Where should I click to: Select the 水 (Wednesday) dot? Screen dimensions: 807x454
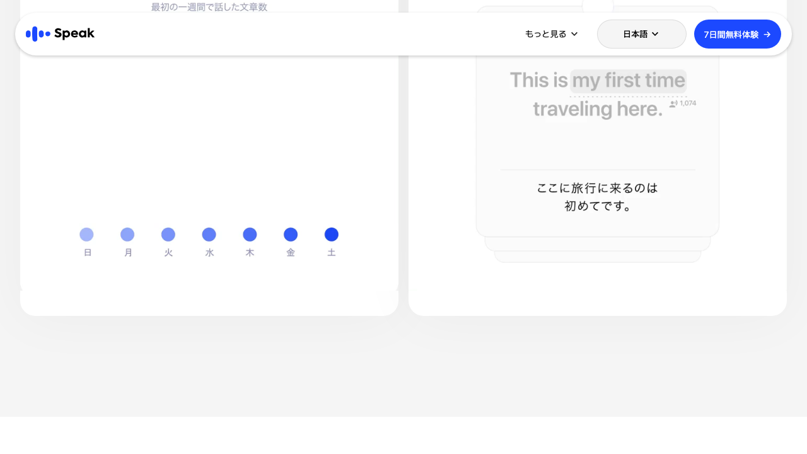[x=209, y=235]
